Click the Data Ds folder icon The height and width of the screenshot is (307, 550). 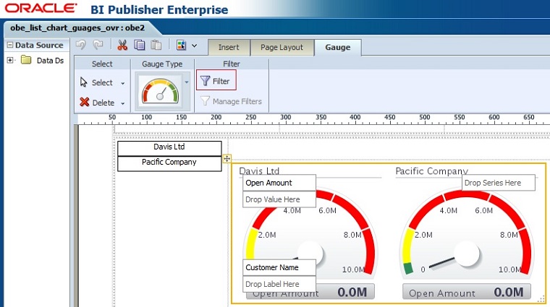26,60
